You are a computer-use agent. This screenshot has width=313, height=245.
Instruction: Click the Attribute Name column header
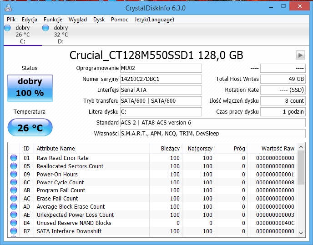(x=91, y=149)
